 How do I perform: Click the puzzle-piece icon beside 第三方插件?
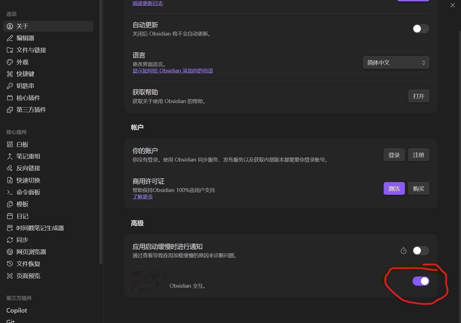(x=10, y=110)
